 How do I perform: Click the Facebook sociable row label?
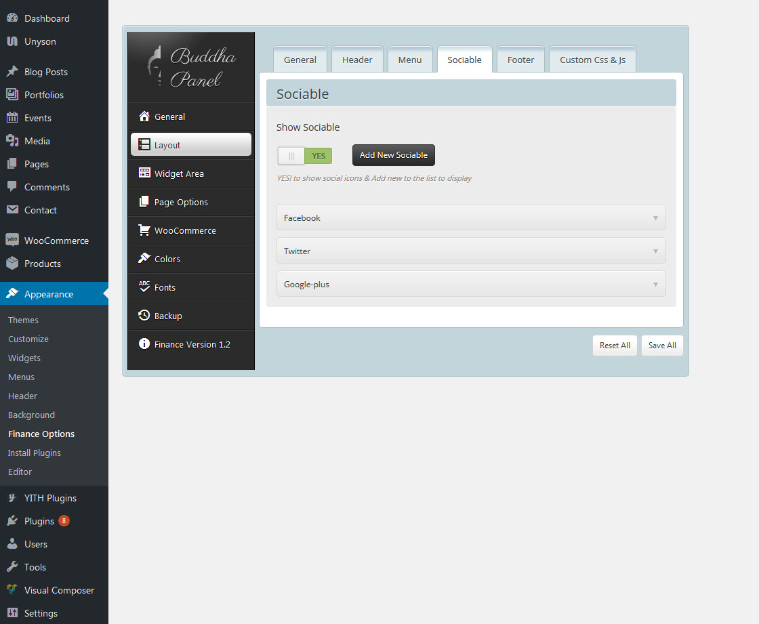pos(302,218)
